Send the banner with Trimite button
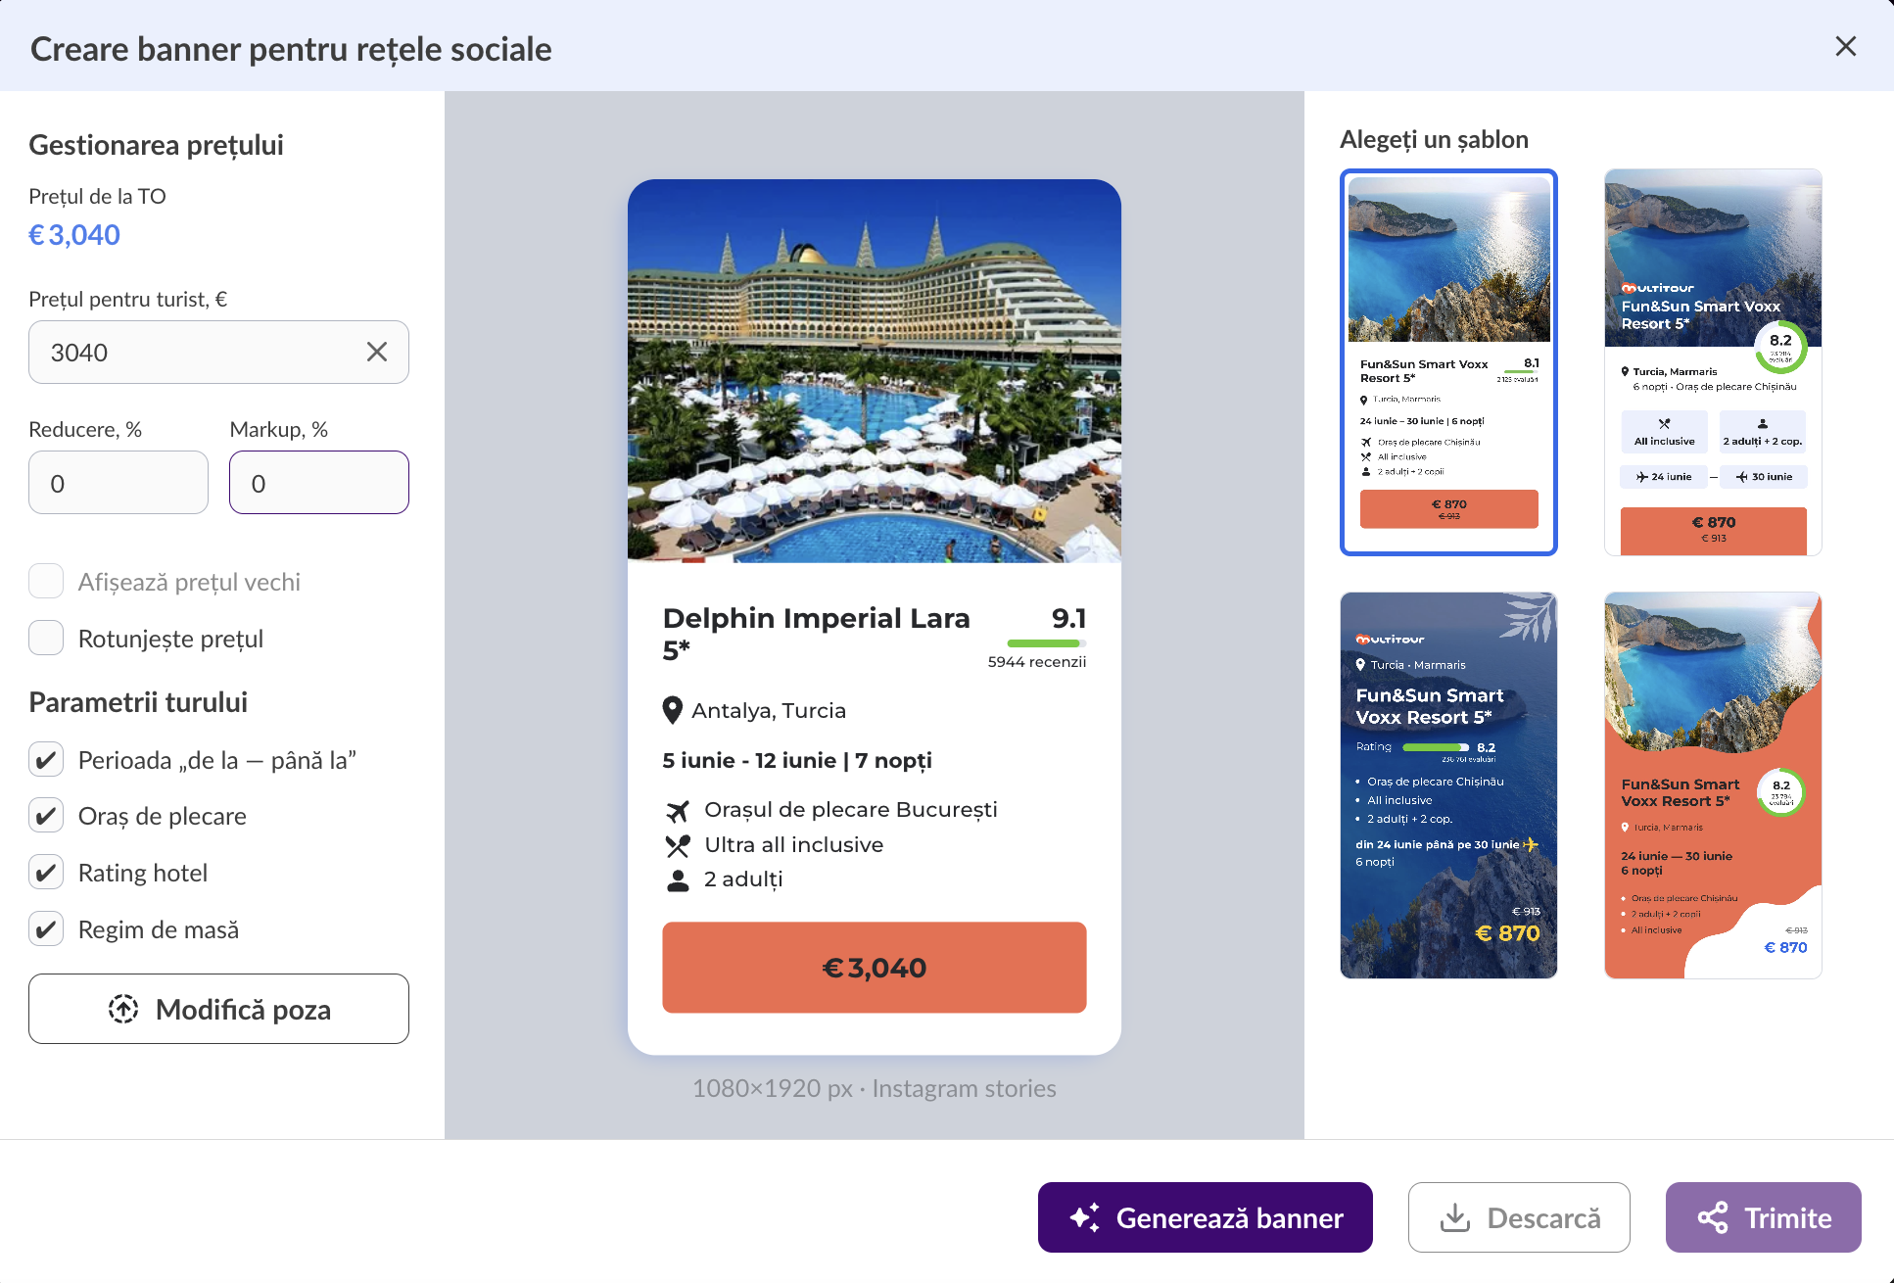The height and width of the screenshot is (1283, 1894). pos(1764,1217)
